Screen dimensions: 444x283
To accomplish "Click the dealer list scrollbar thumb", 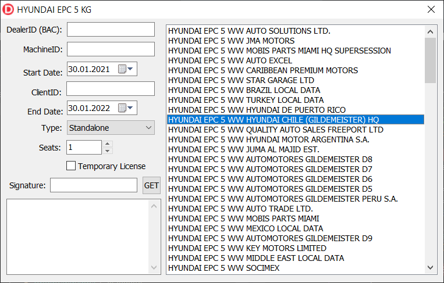I will [431, 60].
